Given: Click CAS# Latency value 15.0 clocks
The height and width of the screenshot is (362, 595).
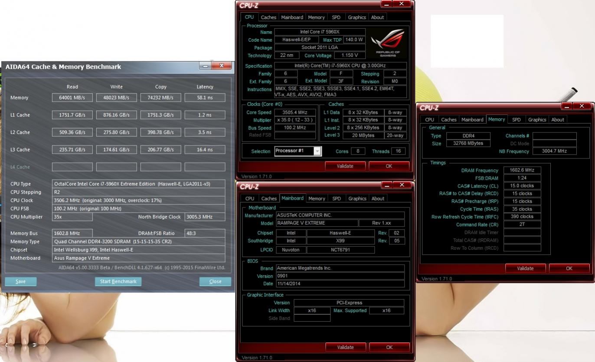Looking at the screenshot, I should [x=522, y=186].
